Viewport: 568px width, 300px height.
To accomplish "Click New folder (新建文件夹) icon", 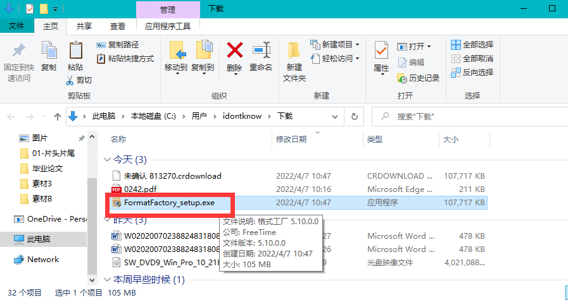I will (294, 51).
